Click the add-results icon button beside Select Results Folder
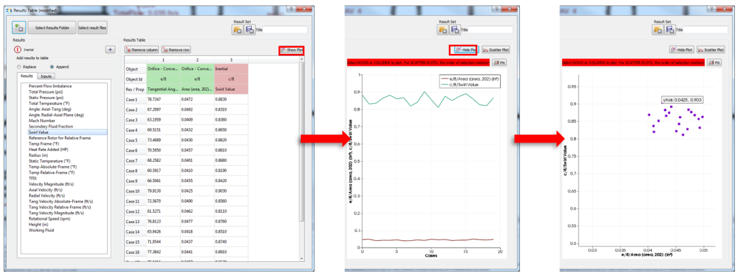Screen dimensions: 737x275 click(x=19, y=28)
